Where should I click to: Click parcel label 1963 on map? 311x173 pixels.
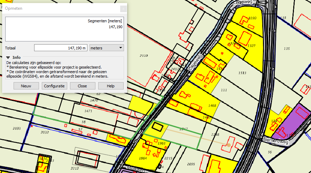162,143
